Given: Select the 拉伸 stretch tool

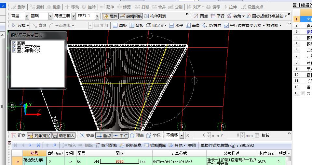Looking at the screenshot, I should (230, 7).
